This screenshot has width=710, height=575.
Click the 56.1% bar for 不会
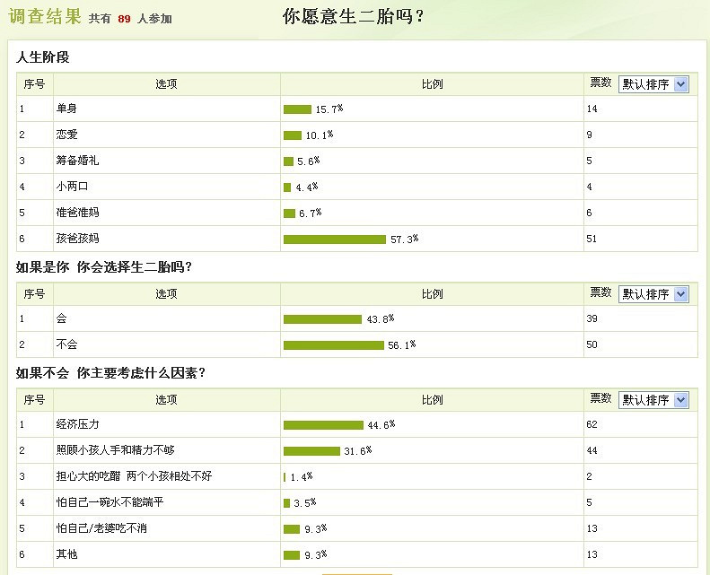coord(334,345)
